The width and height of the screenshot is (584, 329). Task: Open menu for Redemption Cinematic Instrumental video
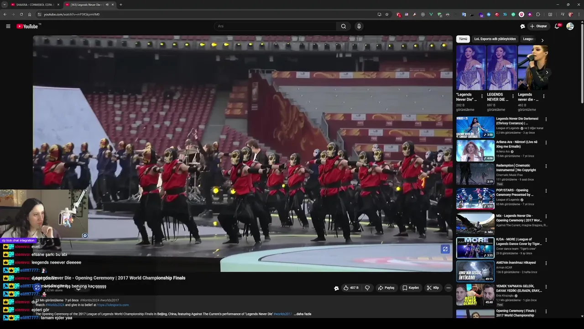click(546, 166)
